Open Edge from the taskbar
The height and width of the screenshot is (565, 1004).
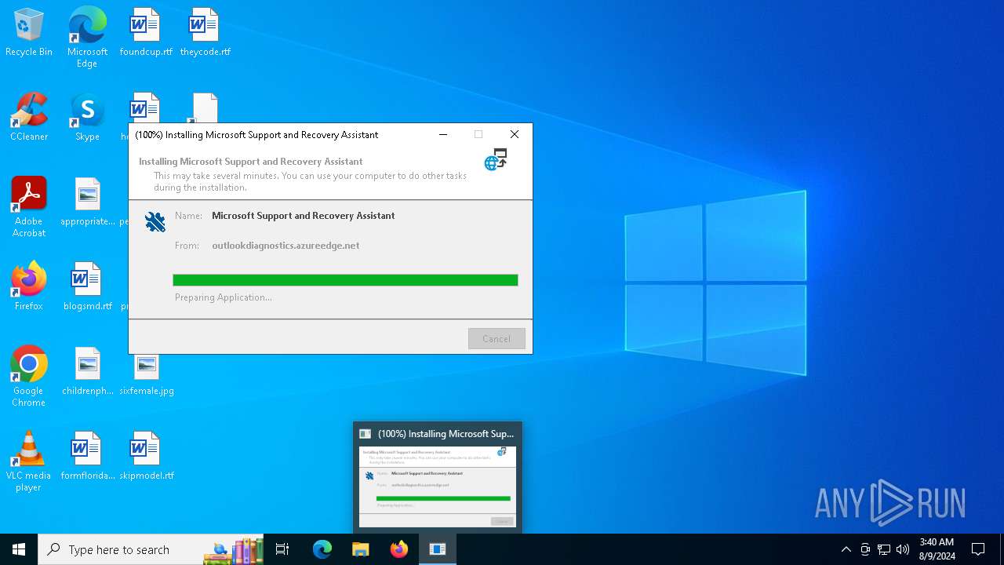point(322,549)
